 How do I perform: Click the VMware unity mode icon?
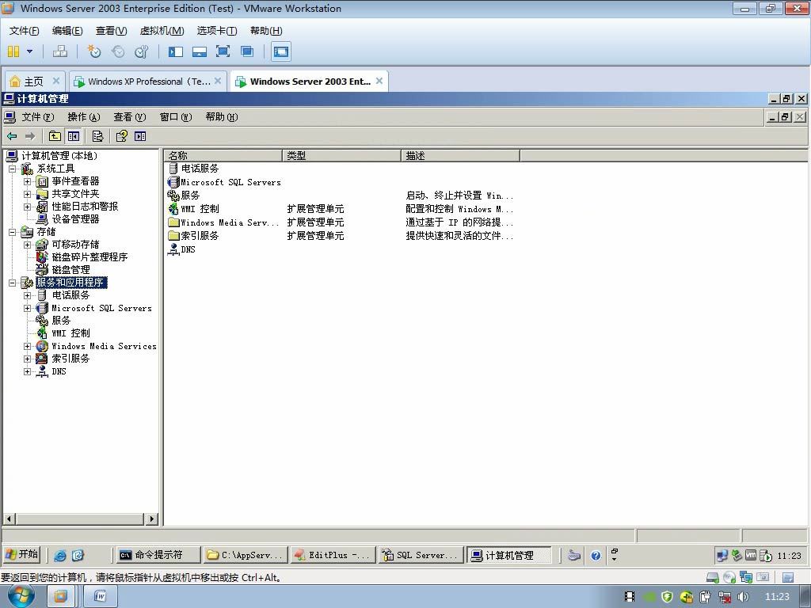[247, 51]
